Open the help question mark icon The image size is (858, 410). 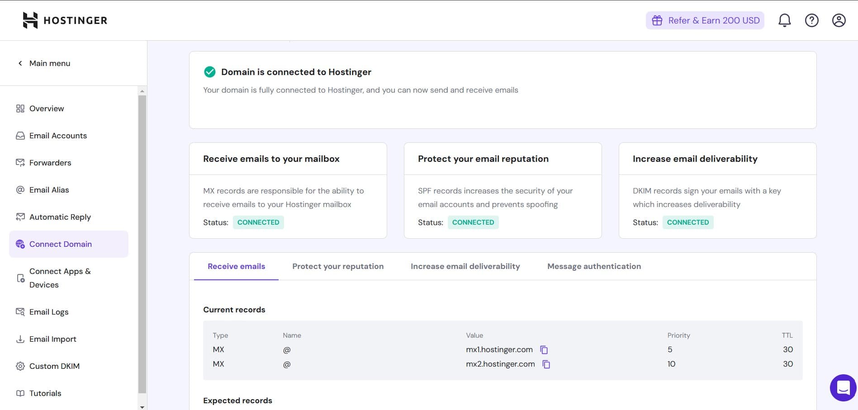(812, 20)
